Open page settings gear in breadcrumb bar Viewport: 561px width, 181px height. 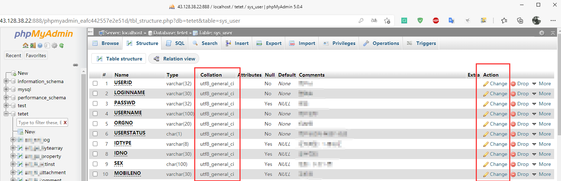click(542, 33)
